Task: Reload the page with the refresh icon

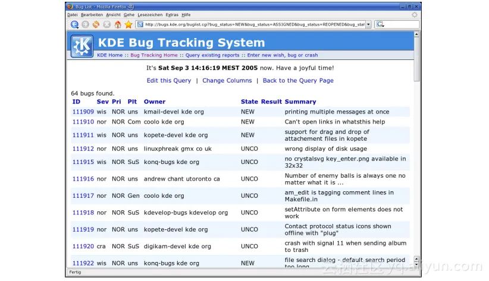Action: click(x=96, y=24)
